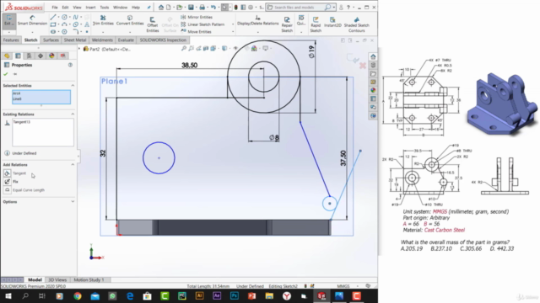The width and height of the screenshot is (540, 303).
Task: Click Mirror Entities command
Action: (197, 17)
